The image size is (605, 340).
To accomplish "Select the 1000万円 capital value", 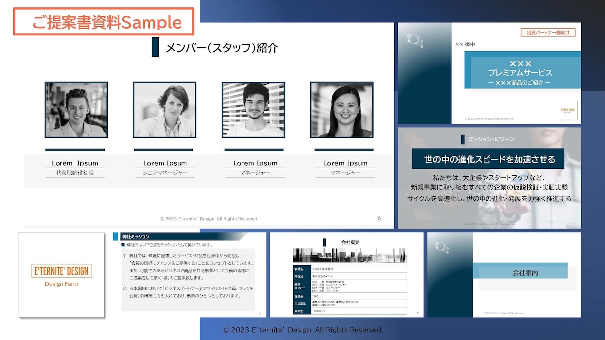I will [x=319, y=311].
